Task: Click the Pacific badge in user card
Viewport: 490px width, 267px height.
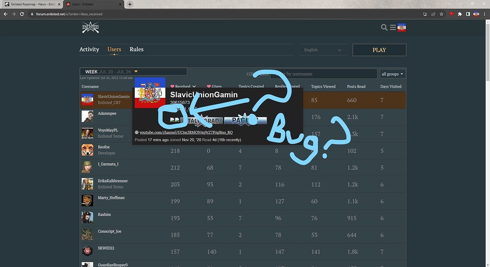Action: pos(245,120)
